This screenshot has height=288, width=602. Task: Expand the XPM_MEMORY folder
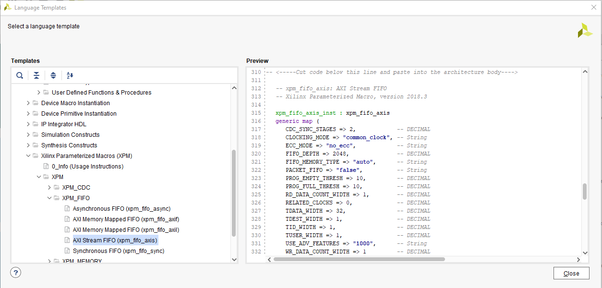pos(49,261)
